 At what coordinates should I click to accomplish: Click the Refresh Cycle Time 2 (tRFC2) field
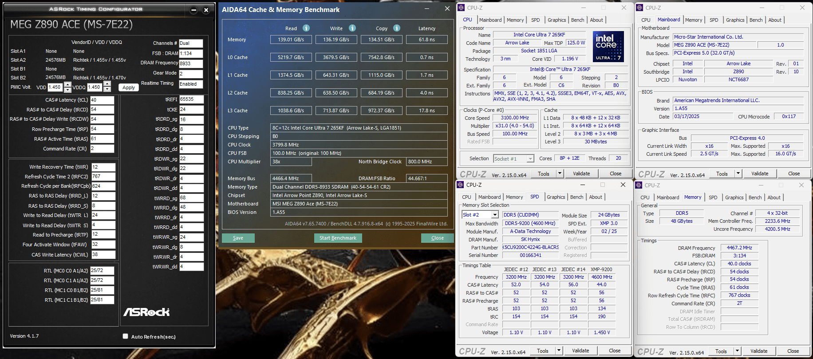(103, 177)
